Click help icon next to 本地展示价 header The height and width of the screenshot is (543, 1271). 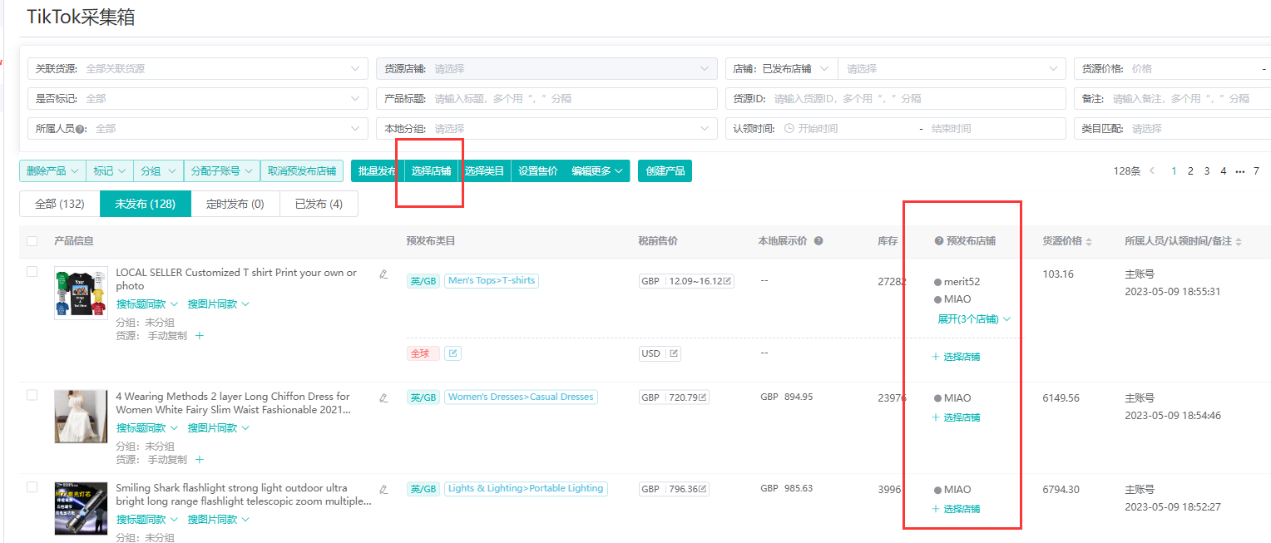coord(818,241)
